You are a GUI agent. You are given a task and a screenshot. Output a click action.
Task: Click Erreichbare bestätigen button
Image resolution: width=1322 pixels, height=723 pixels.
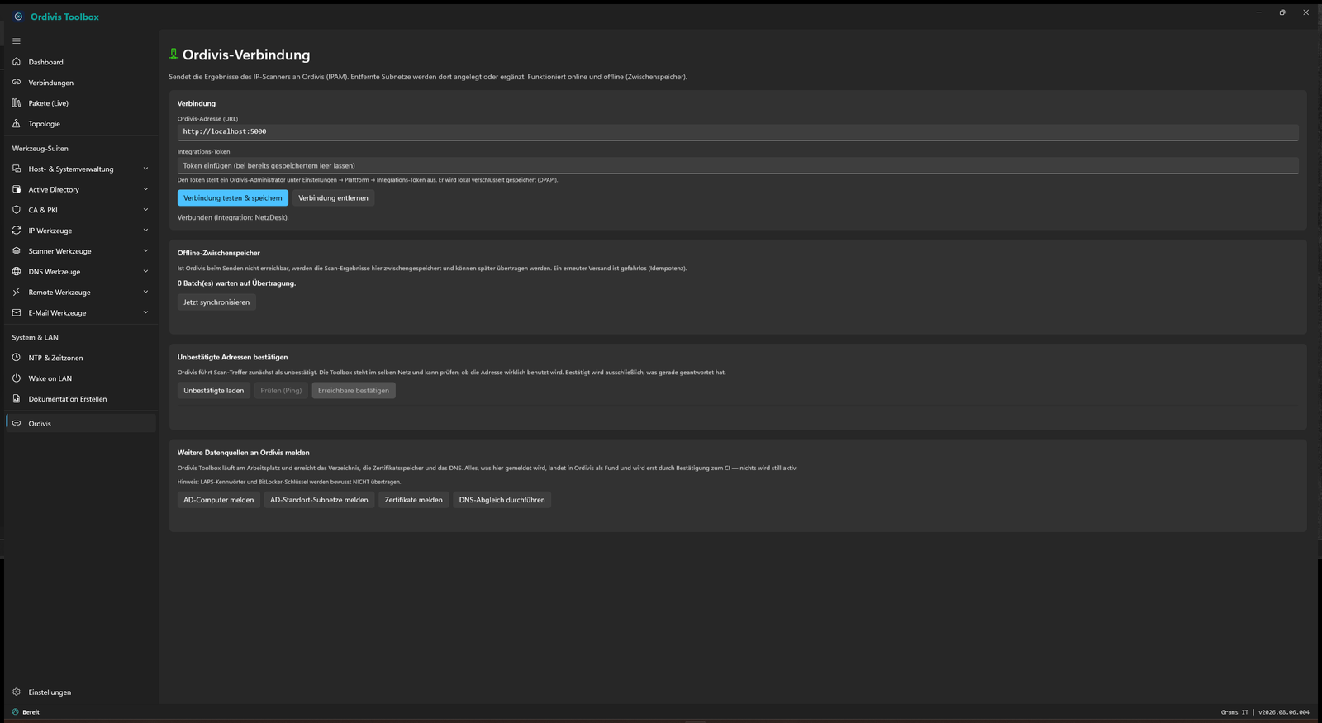(x=354, y=391)
